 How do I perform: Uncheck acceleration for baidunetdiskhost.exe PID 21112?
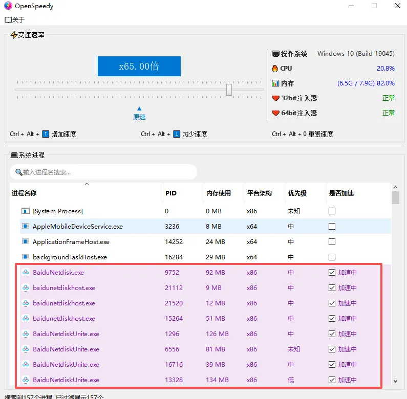332,287
